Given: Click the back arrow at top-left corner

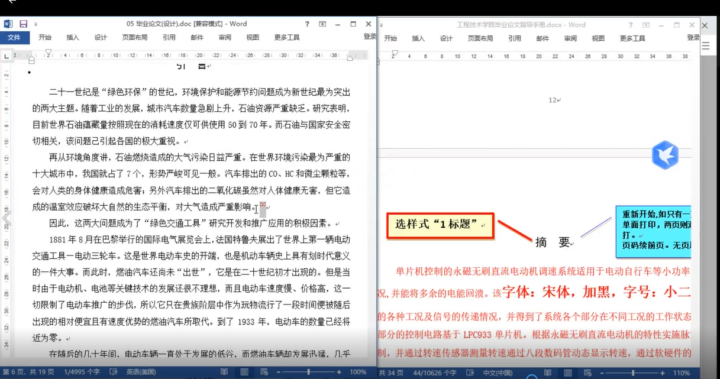Looking at the screenshot, I should click(x=9, y=3).
